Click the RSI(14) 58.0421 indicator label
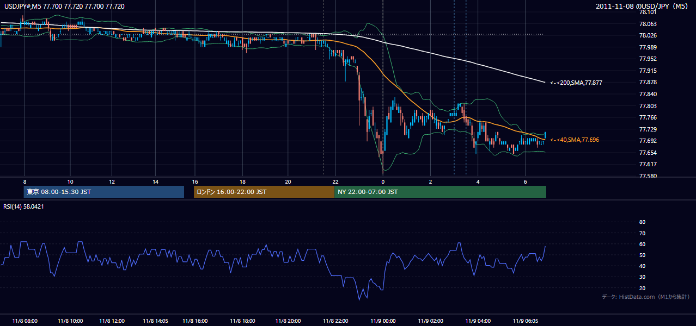The height and width of the screenshot is (326, 696). tap(23, 206)
